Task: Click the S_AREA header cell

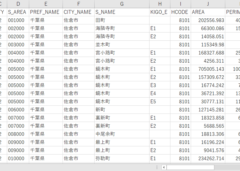Action: point(18,12)
